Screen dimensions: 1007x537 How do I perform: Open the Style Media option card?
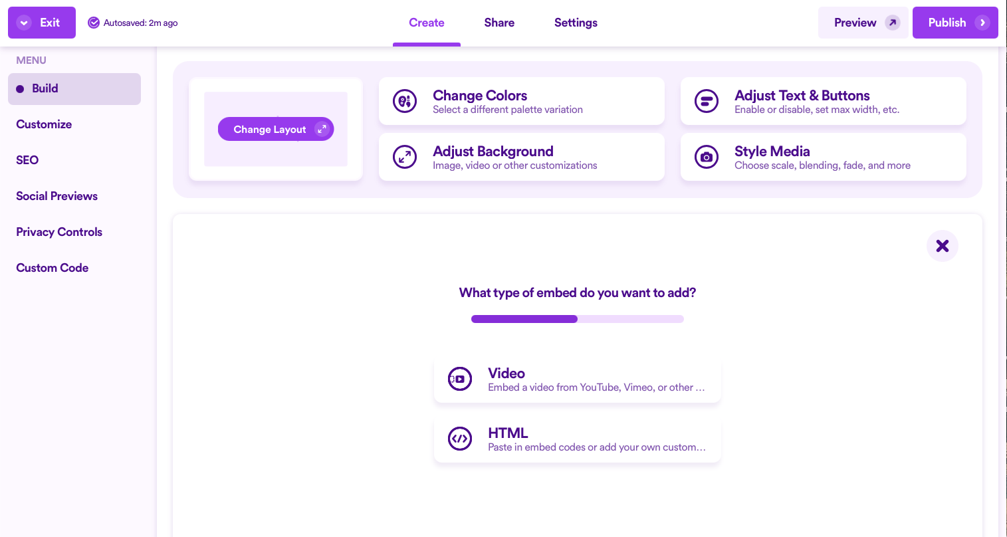click(824, 157)
